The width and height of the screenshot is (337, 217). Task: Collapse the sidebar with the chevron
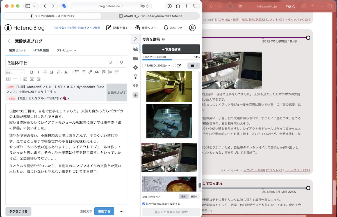pyautogui.click(x=135, y=39)
